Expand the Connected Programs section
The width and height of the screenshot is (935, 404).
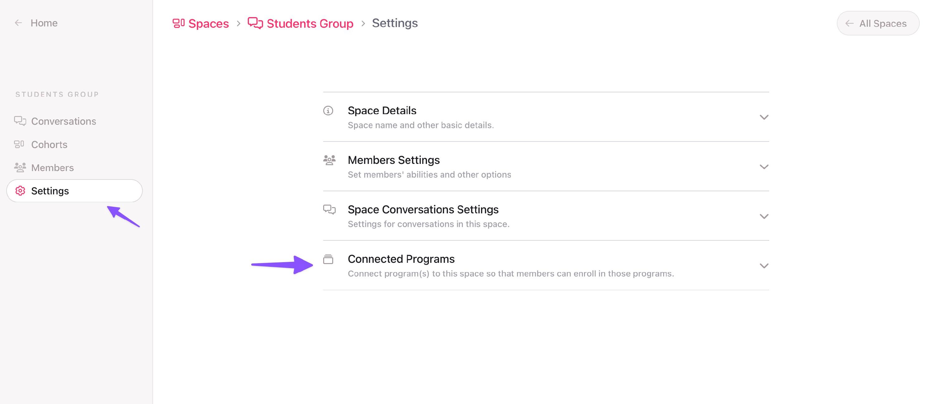pyautogui.click(x=763, y=265)
